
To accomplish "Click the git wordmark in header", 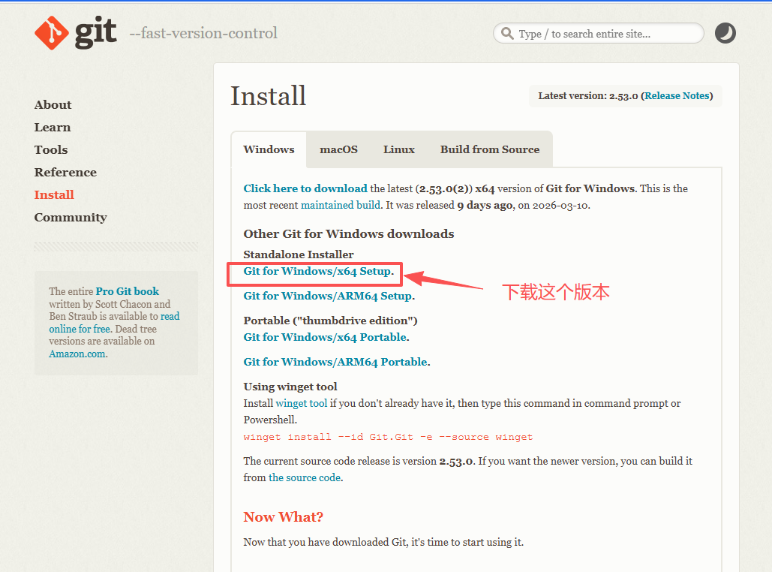I will point(95,32).
